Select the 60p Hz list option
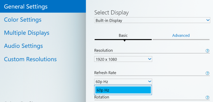 [x=123, y=90]
